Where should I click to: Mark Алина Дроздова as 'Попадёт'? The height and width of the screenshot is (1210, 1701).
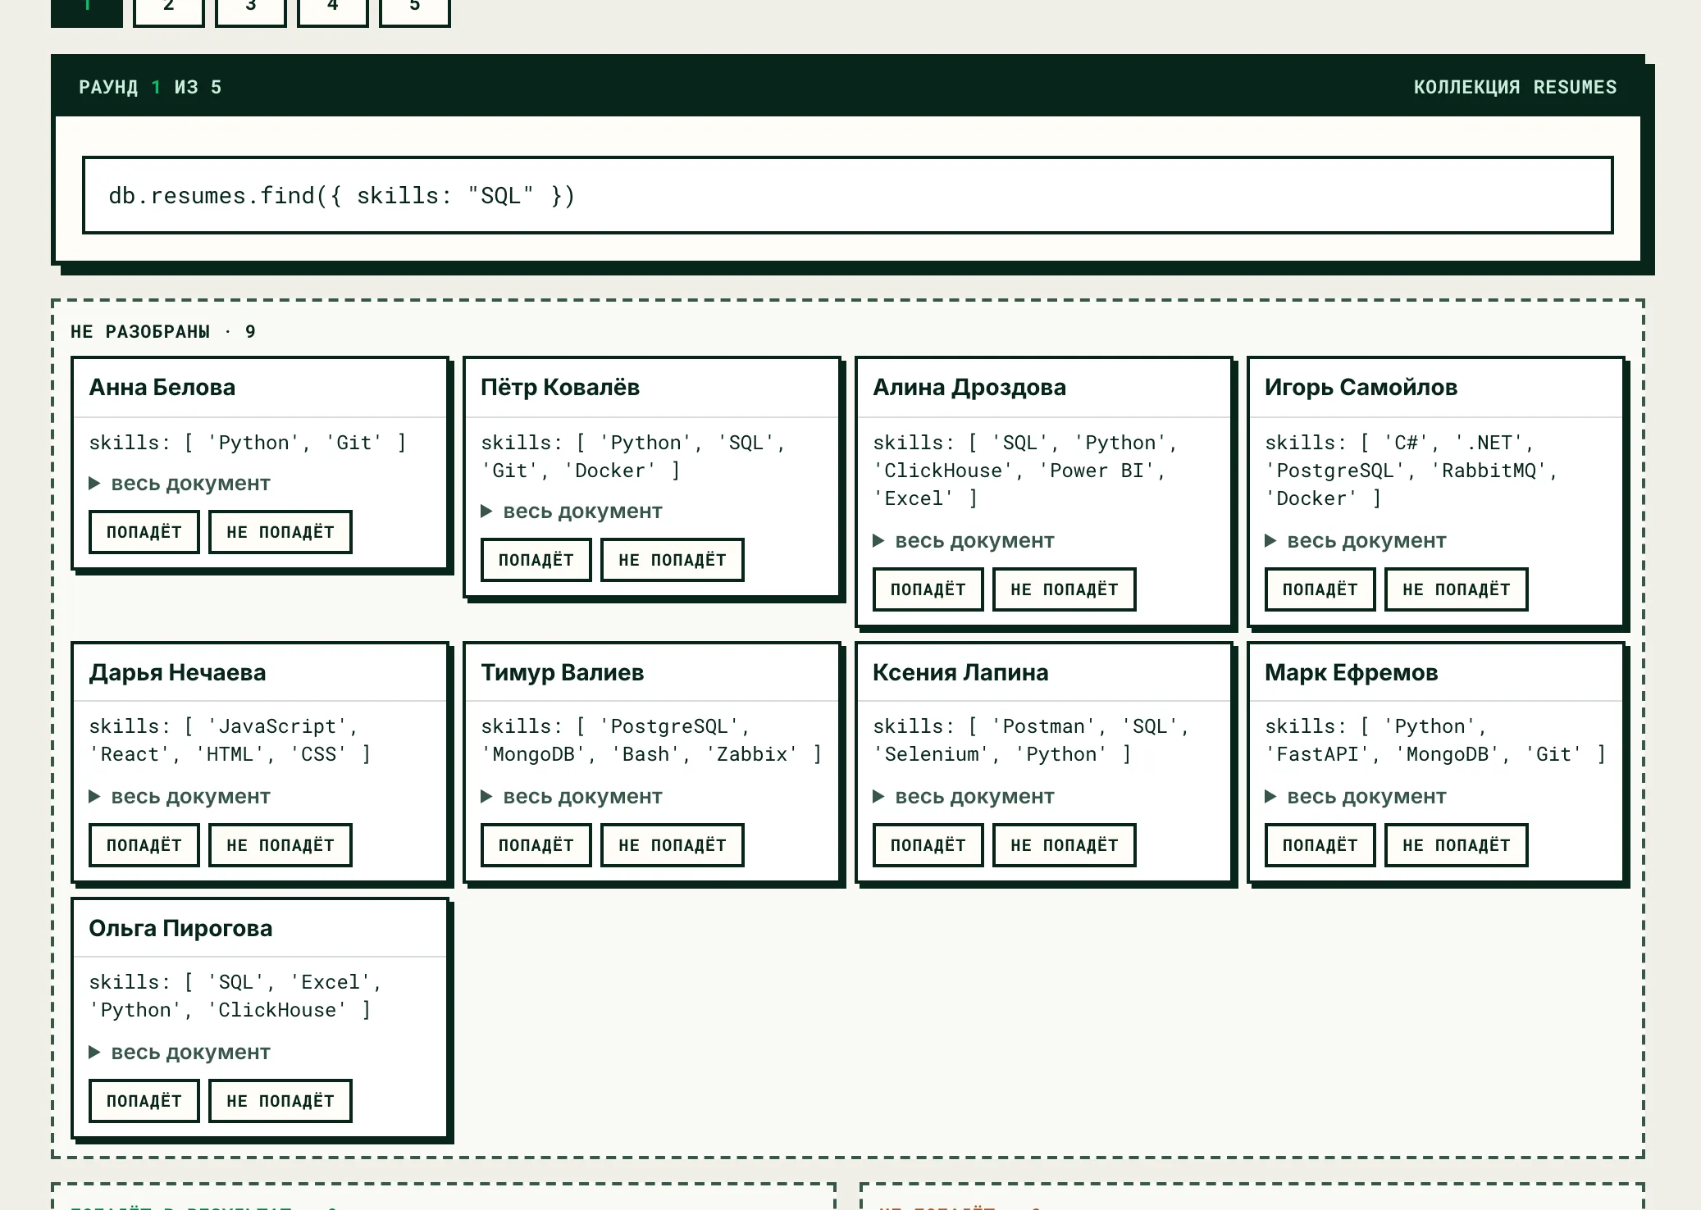[928, 589]
